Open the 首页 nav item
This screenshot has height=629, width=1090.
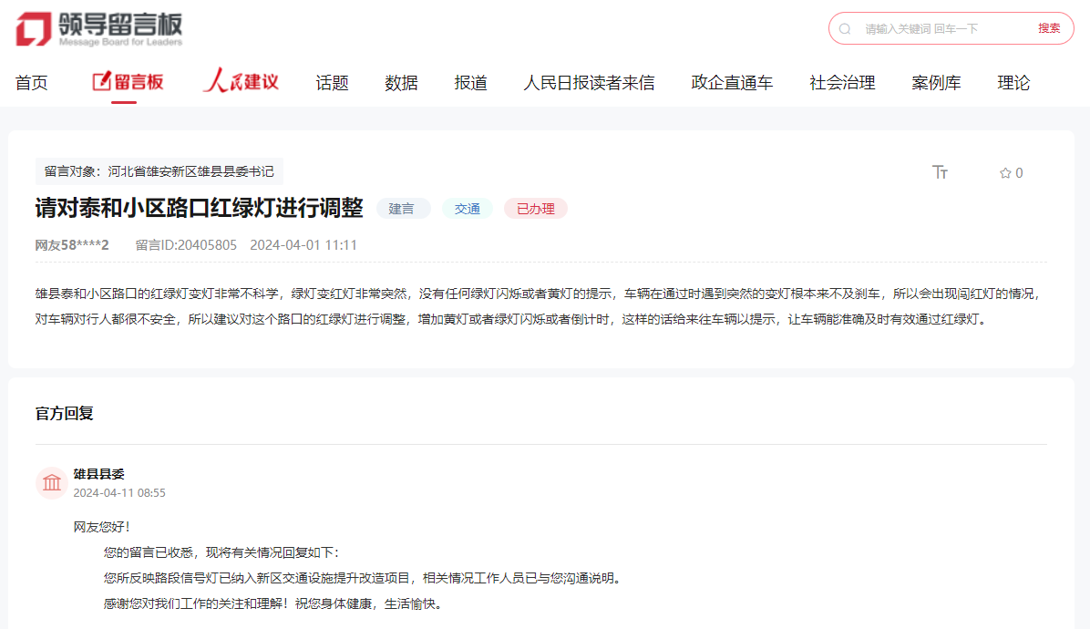tap(31, 83)
